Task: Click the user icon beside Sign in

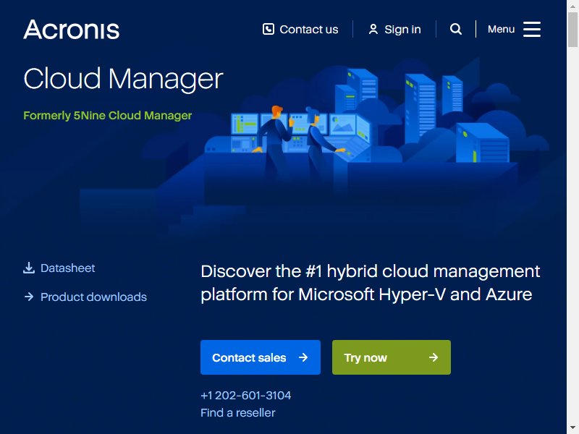Action: [373, 30]
